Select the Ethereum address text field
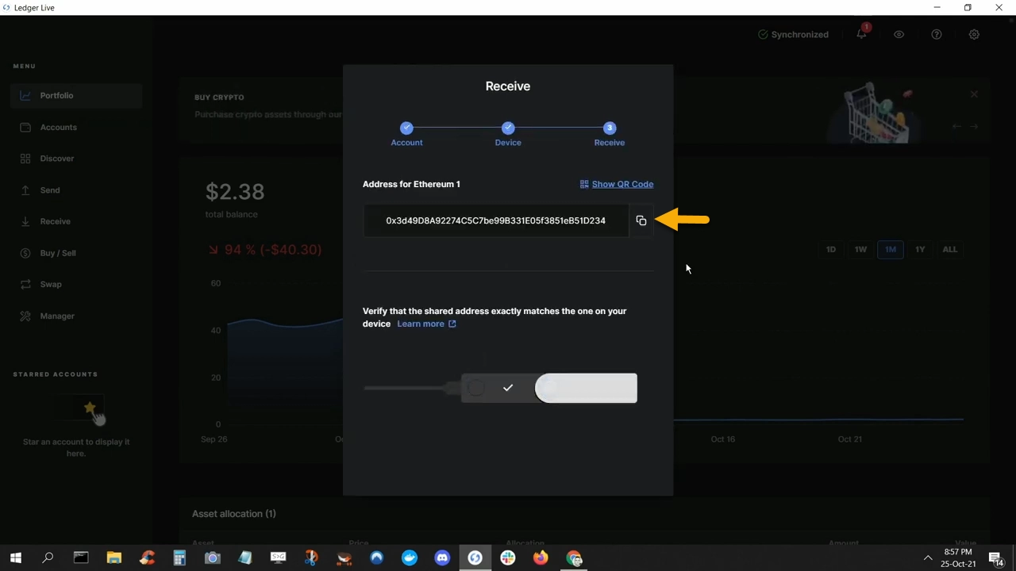Image resolution: width=1016 pixels, height=571 pixels. click(496, 220)
